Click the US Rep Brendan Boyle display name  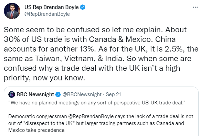tap(52, 7)
